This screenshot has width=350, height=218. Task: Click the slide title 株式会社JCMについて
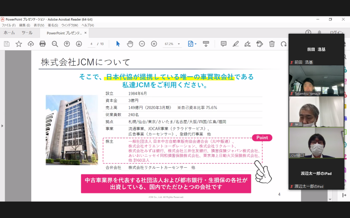pos(85,62)
